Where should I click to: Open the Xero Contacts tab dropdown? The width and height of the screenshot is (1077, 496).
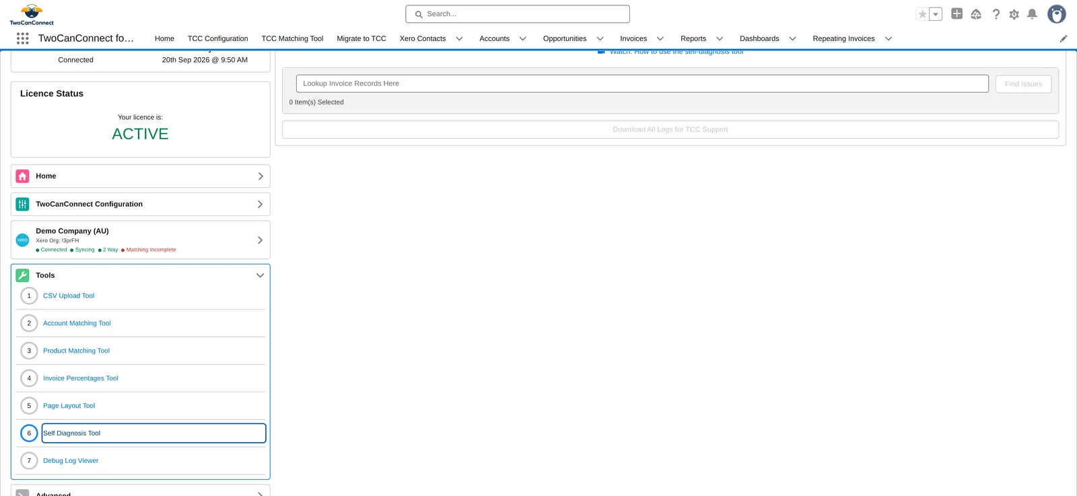click(x=460, y=39)
